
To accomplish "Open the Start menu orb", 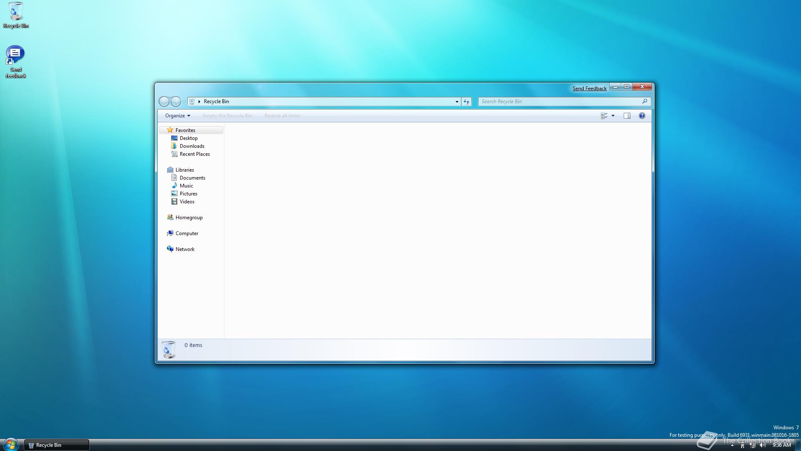I will 11,444.
